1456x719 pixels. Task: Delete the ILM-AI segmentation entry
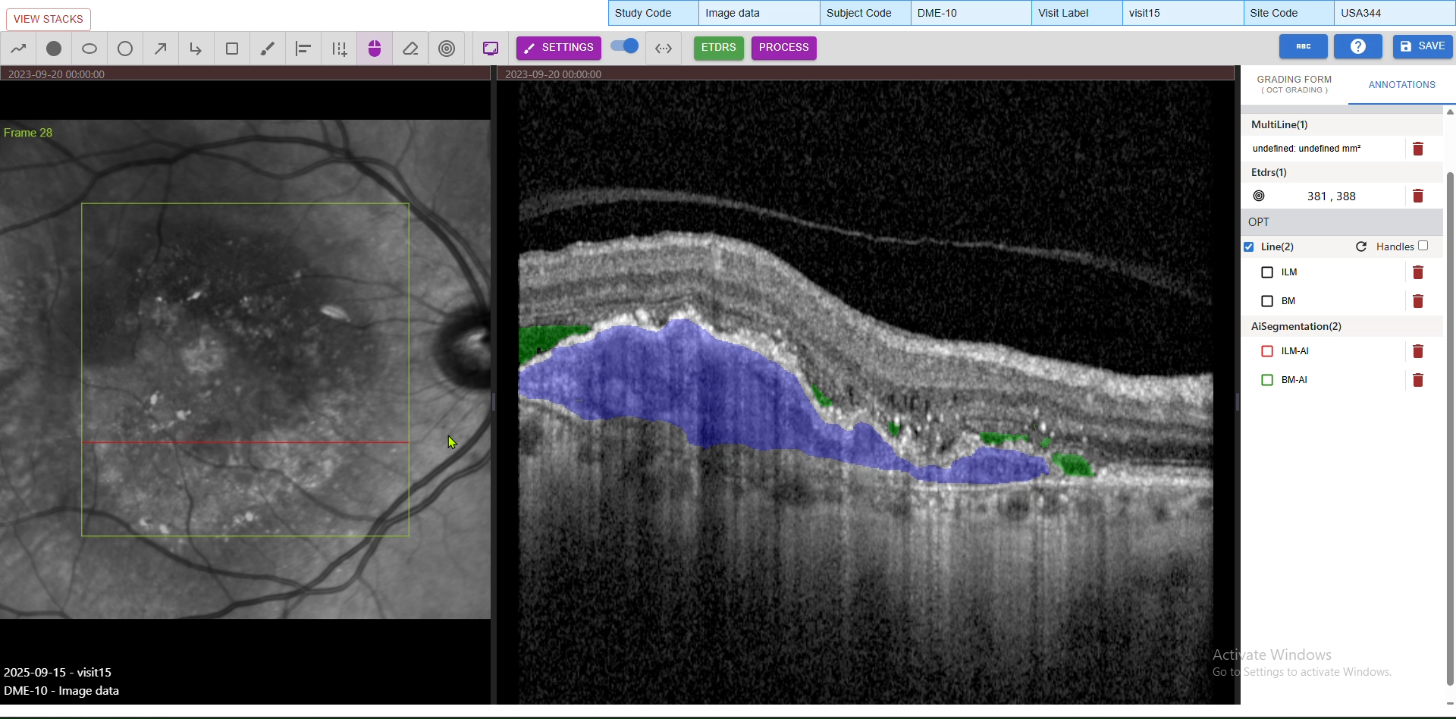click(1418, 351)
